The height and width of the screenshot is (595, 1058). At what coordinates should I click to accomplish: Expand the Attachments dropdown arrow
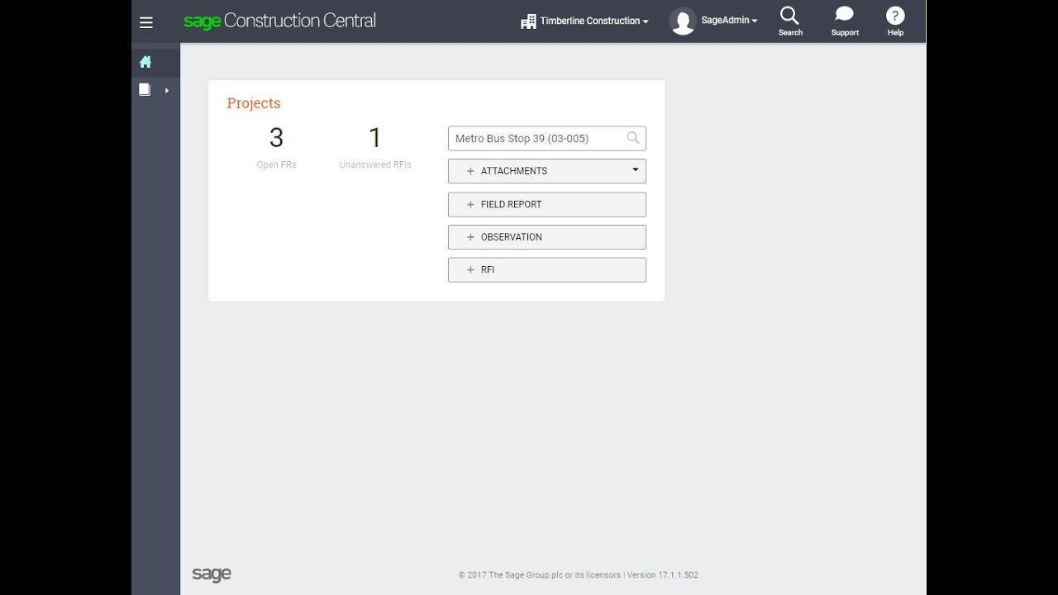point(636,170)
